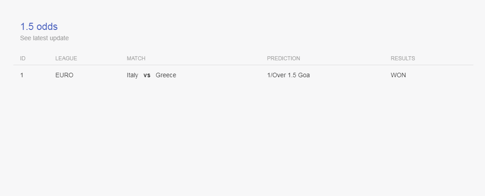Viewport: 485px width, 196px height.
Task: Click the WON result cell
Action: 398,75
